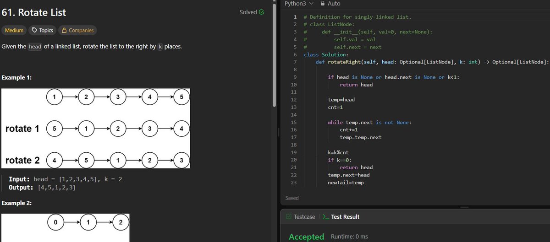550x242 pixels.
Task: Click 'Output: [4,5,1,2,3]' text
Action: (43, 188)
